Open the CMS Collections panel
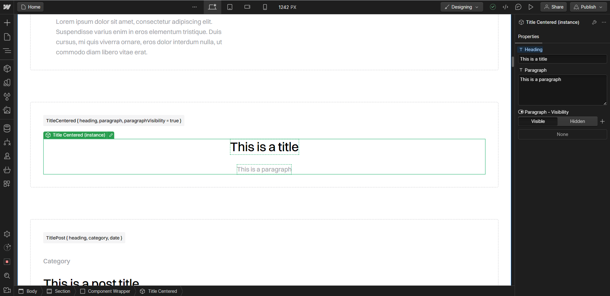The height and width of the screenshot is (296, 610). coord(7,128)
